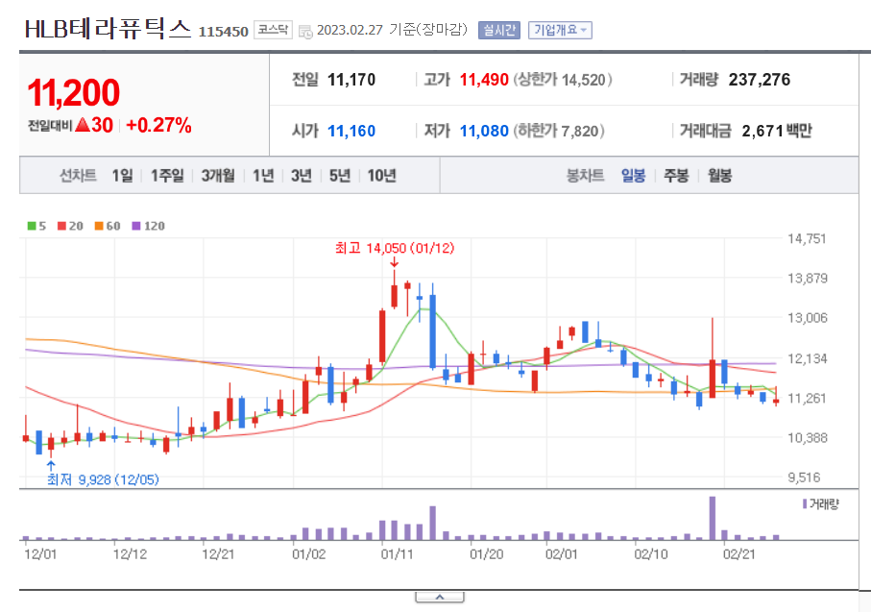The width and height of the screenshot is (871, 612).
Task: Select the 3년 line chart tab
Action: pyautogui.click(x=302, y=176)
